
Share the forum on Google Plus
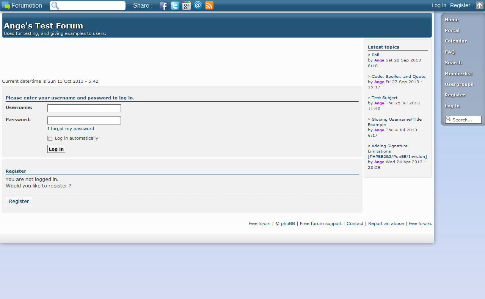186,6
